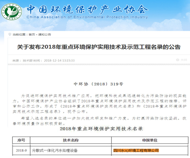Click the location pin icon beside 当前位置

click(x=9, y=34)
